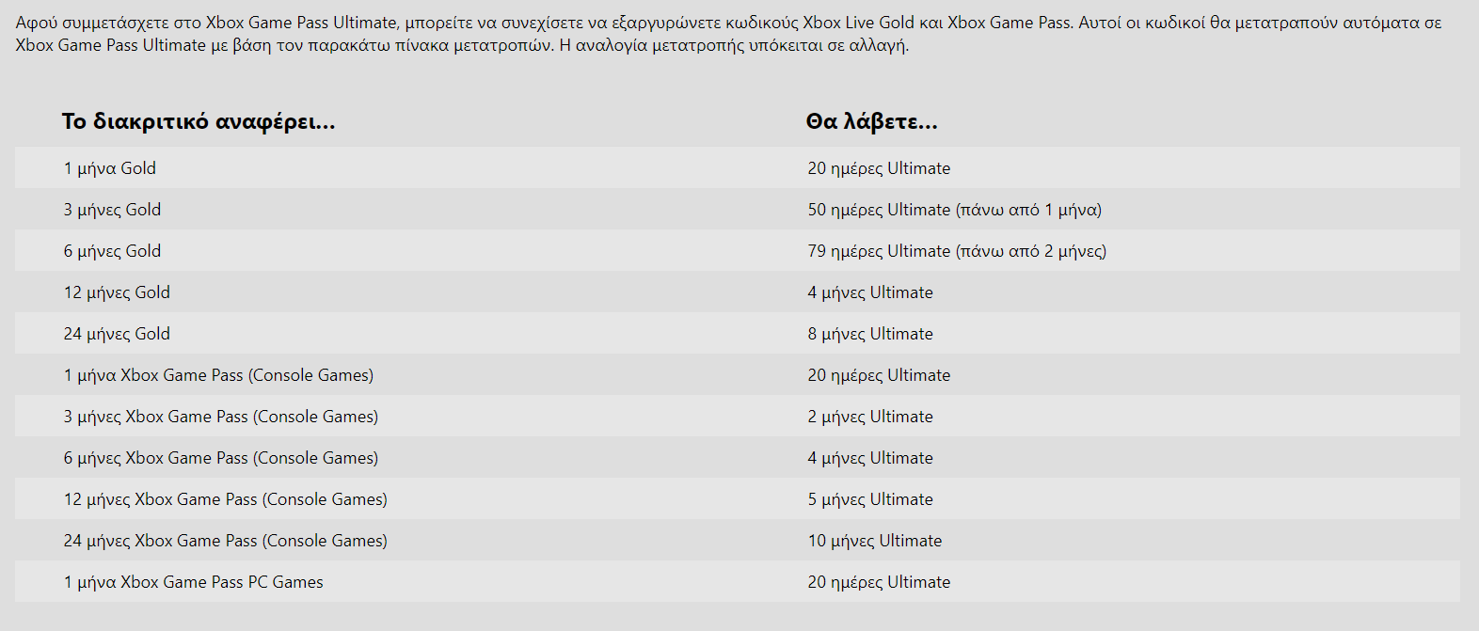Click the '79 ημέρες Ultimate (πάνω από 2 μήνες)' value
This screenshot has width=1479, height=631.
pyautogui.click(x=957, y=251)
